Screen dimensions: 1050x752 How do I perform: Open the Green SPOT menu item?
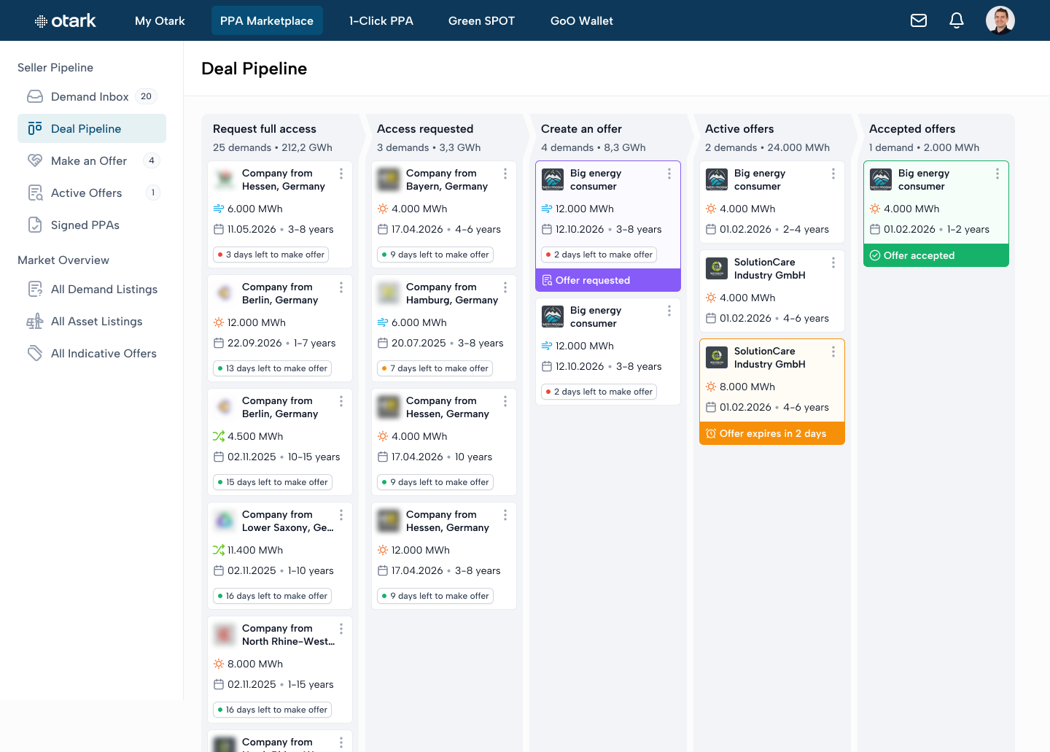pos(481,20)
